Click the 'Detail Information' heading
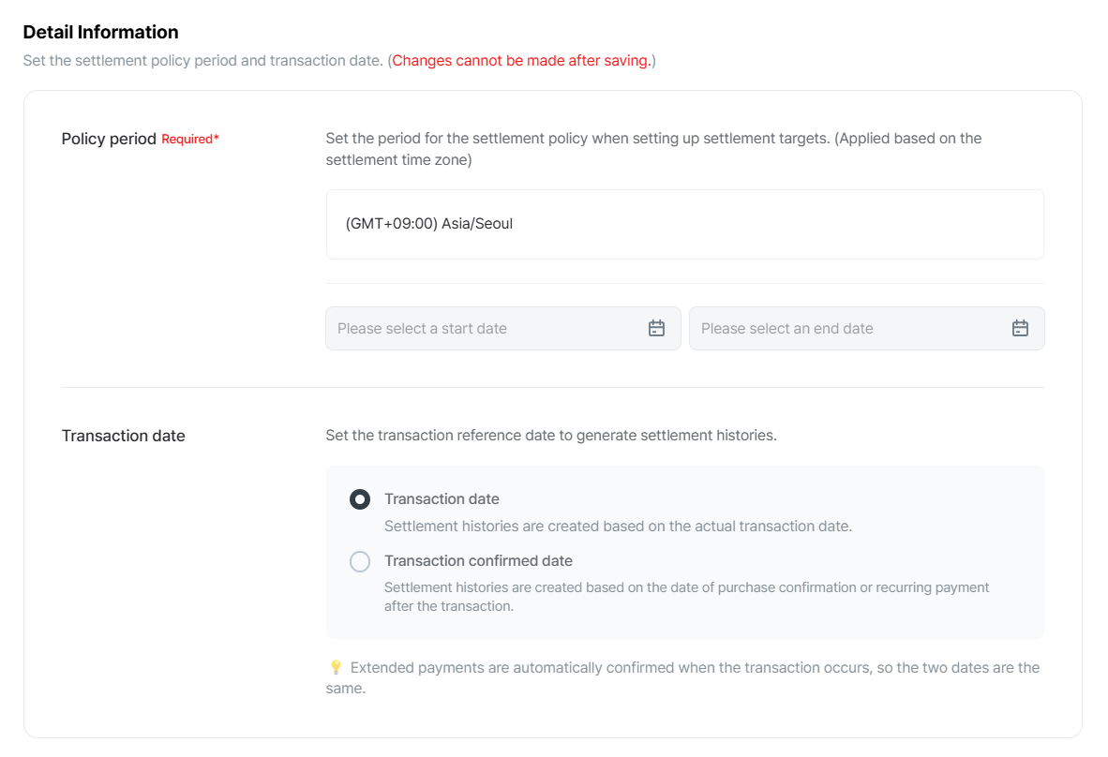The image size is (1108, 757). [x=100, y=32]
